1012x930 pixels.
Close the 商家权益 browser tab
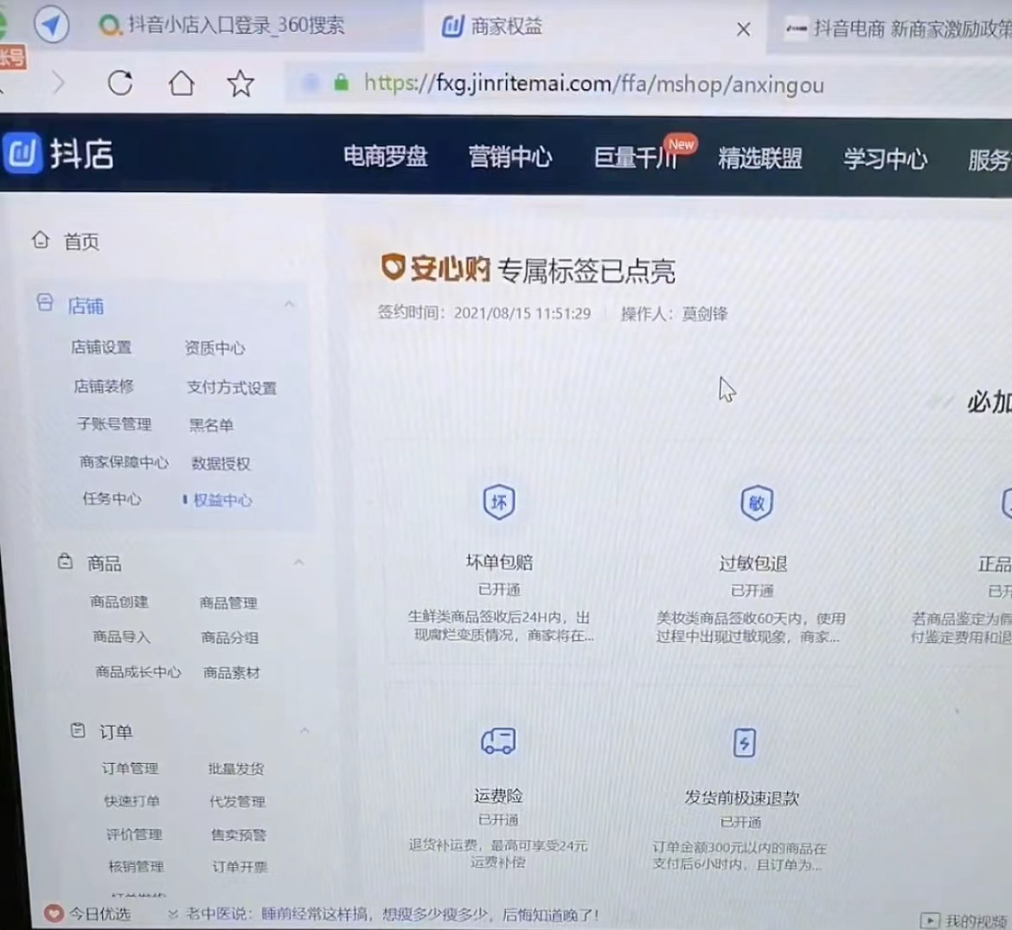(x=744, y=29)
